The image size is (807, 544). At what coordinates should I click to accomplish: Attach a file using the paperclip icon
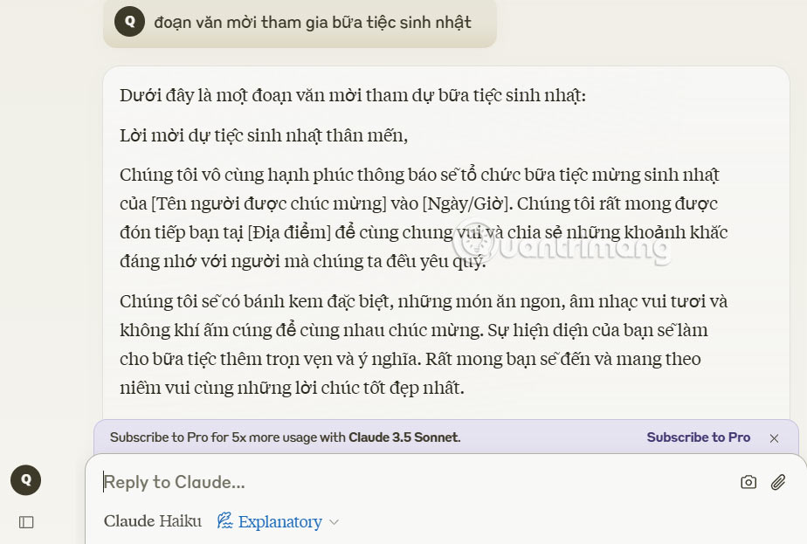tap(777, 481)
